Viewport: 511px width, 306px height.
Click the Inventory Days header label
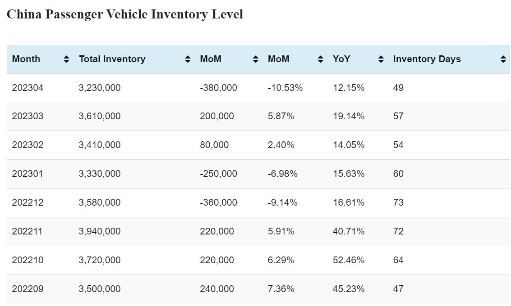click(x=427, y=59)
